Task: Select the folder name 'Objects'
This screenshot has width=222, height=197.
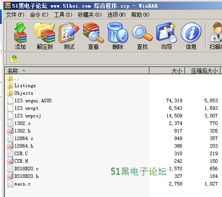Action: pos(24,93)
